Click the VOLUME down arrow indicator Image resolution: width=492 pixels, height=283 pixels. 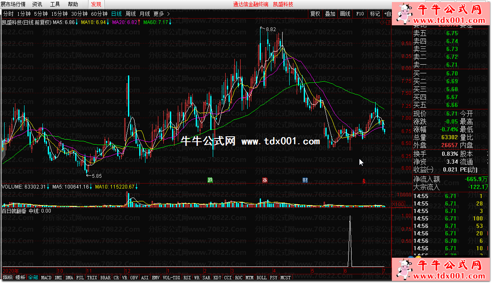pyautogui.click(x=48, y=187)
